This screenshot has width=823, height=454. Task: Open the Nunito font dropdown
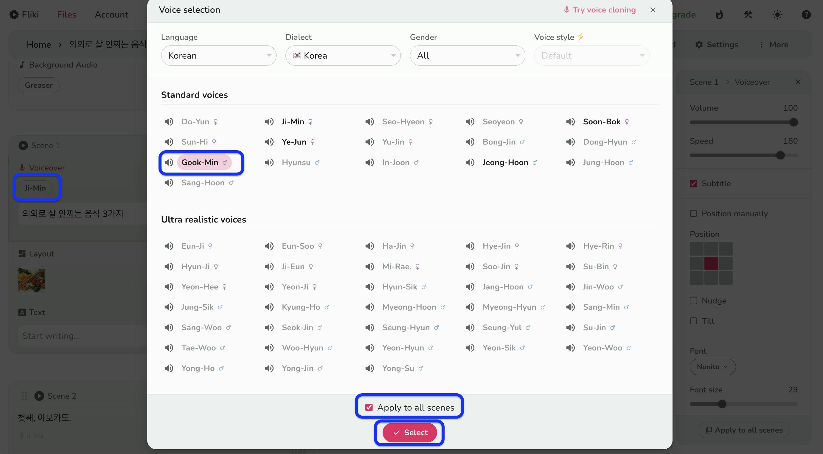pos(712,367)
